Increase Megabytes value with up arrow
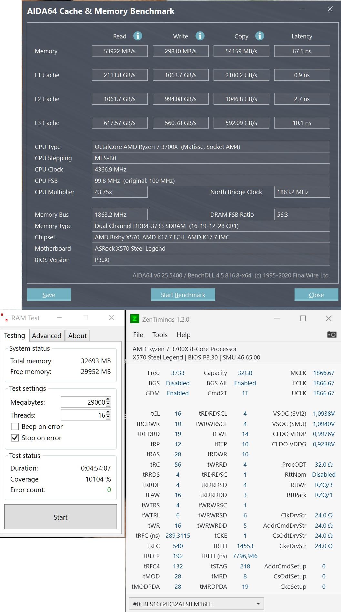341x612 pixels. 108,399
